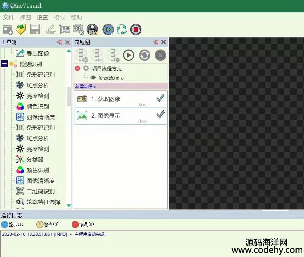Click the add flow icon
The image size is (304, 257).
click(x=82, y=56)
